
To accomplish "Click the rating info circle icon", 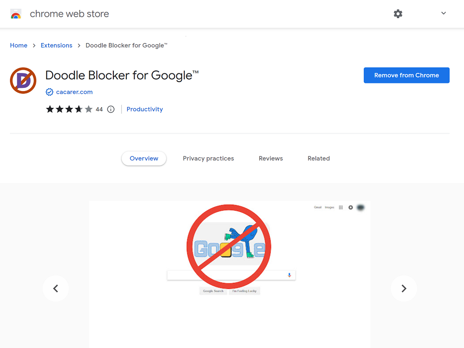I will click(x=111, y=109).
